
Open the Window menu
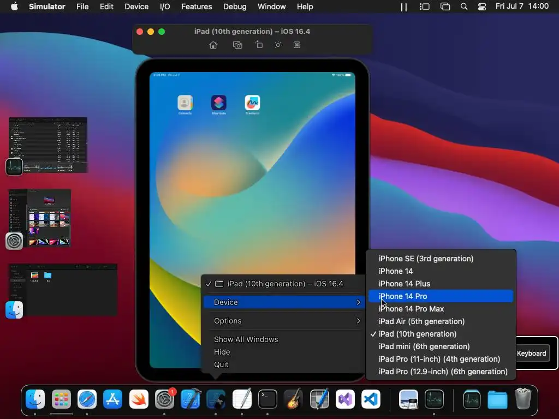coord(272,7)
